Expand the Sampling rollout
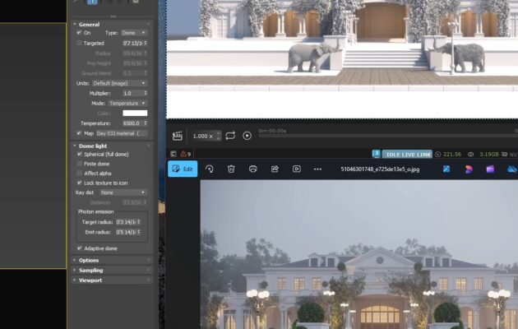The width and height of the screenshot is (518, 329). [90, 270]
